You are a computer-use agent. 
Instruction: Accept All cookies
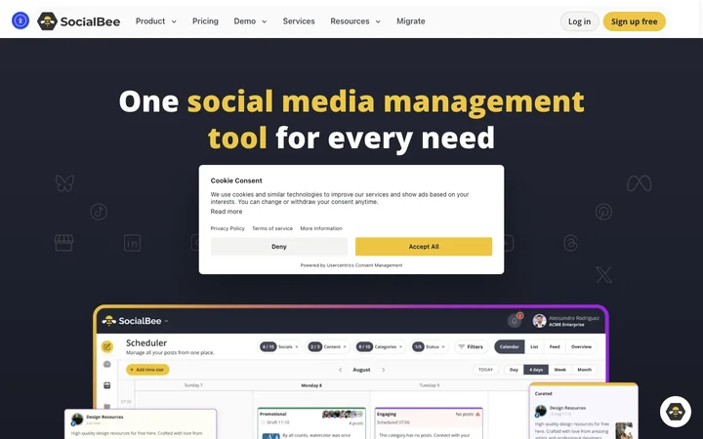click(x=423, y=247)
